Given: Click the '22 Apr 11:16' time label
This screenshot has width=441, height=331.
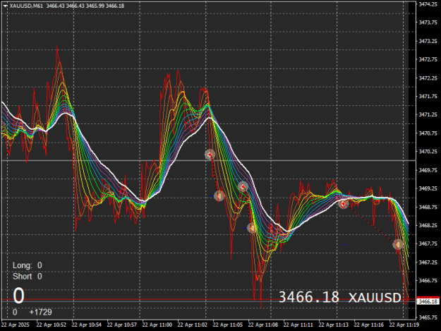Looking at the screenshot, I should [369, 325].
